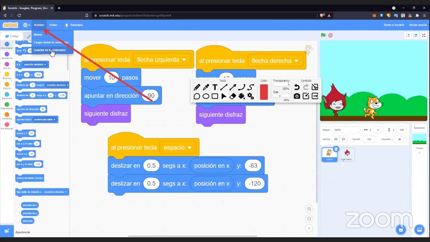Switch to large stage layout
Viewport: 430px width, 242px height.
coord(416,35)
